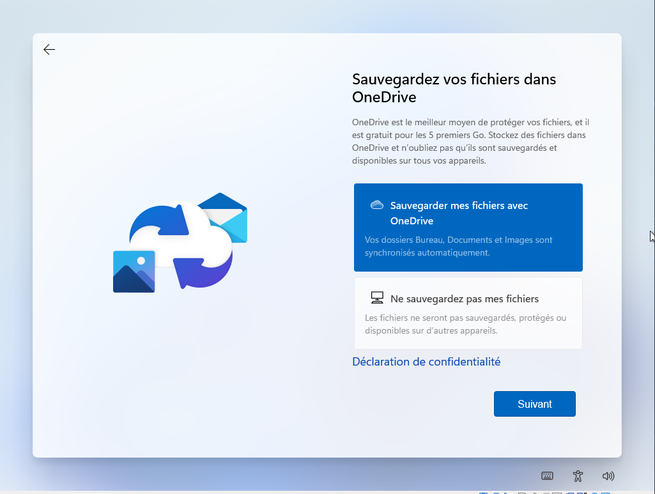This screenshot has width=655, height=494.
Task: Open the Déclaration de confidentialité link
Action: click(426, 362)
